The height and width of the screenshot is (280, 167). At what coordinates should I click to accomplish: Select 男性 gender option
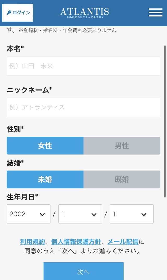pyautogui.click(x=122, y=146)
